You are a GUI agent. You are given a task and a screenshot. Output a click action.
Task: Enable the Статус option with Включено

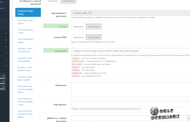78,27
